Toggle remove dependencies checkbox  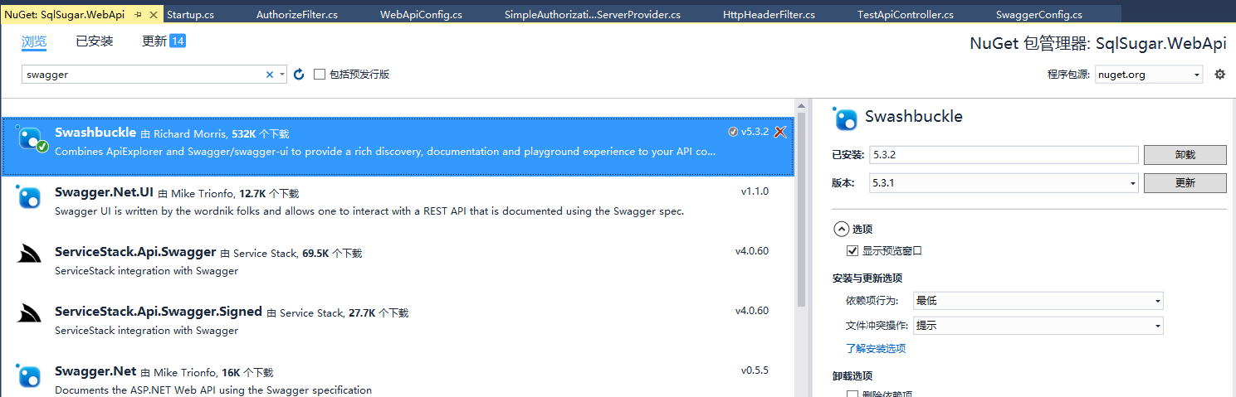point(852,395)
